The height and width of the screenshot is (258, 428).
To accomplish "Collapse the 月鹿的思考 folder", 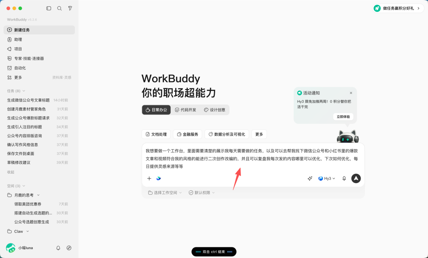I will click(38, 195).
